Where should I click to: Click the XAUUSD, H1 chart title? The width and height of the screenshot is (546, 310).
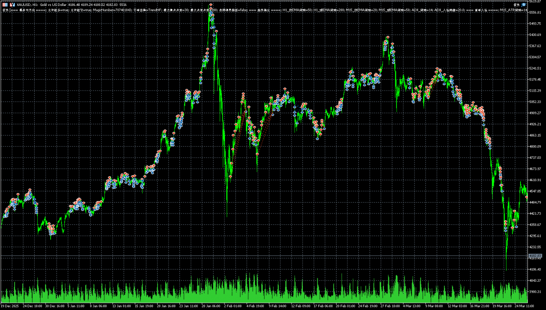point(27,5)
